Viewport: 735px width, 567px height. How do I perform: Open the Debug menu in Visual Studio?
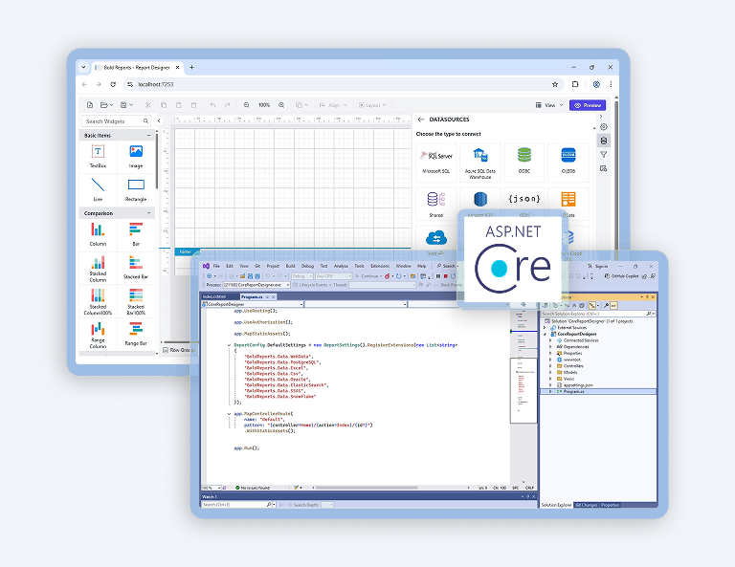[307, 266]
